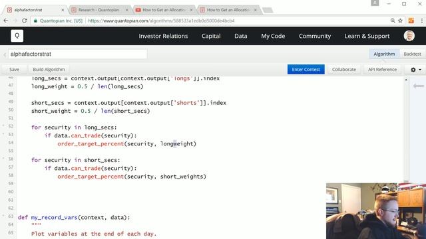Open a new browser tab
Viewport: 426px width, 239px height.
tap(268, 11)
